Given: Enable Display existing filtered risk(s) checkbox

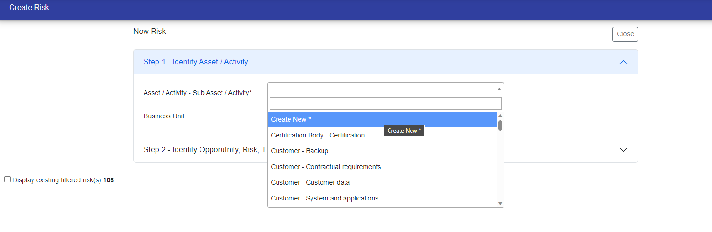Looking at the screenshot, I should pos(7,179).
